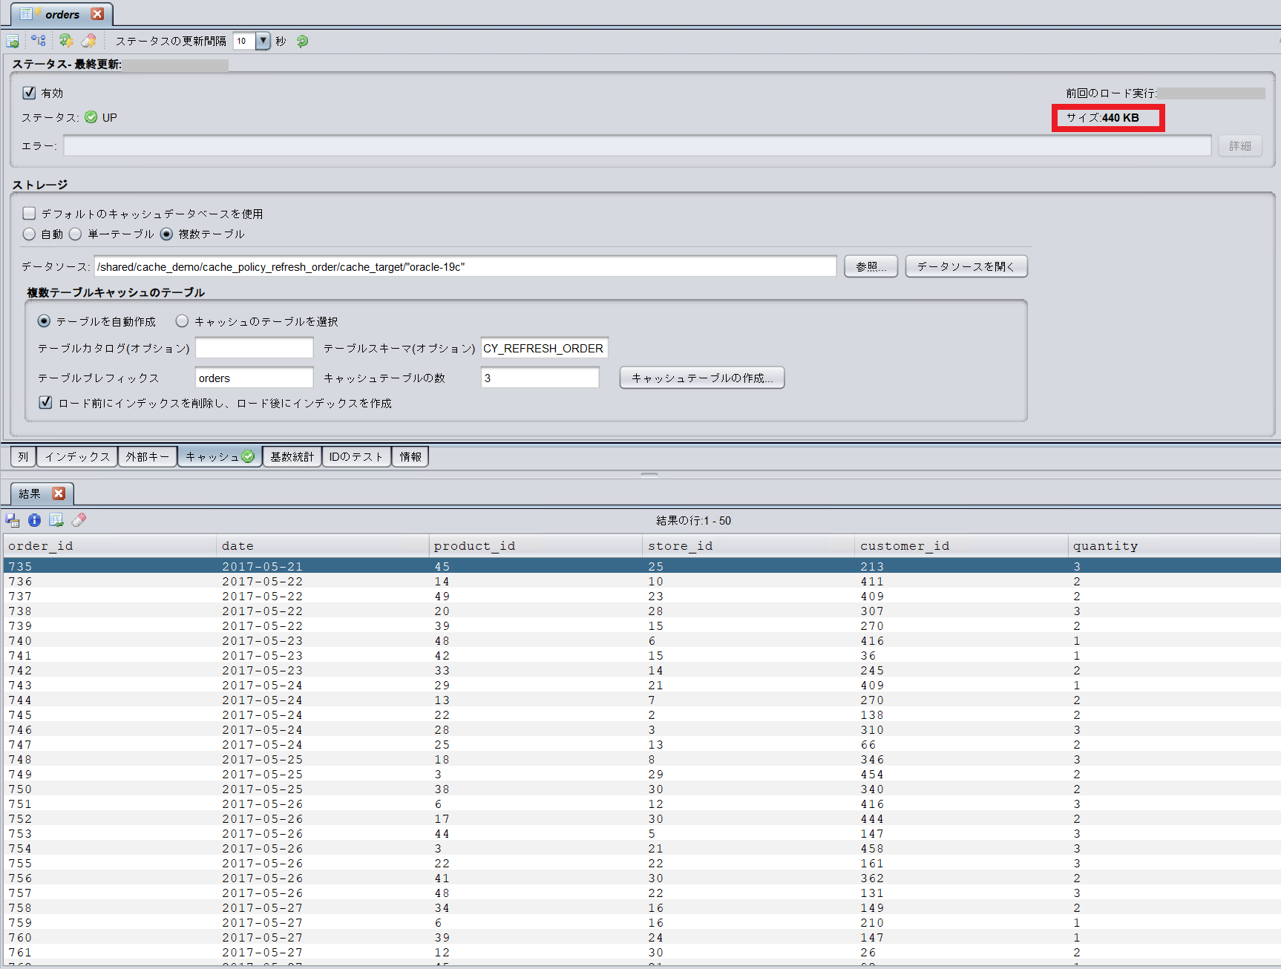Image resolution: width=1281 pixels, height=969 pixels.
Task: Open the tree structure view icon
Action: tap(39, 41)
